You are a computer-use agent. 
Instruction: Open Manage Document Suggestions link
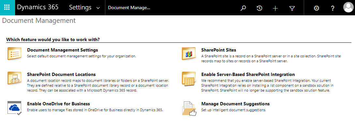[235, 104]
